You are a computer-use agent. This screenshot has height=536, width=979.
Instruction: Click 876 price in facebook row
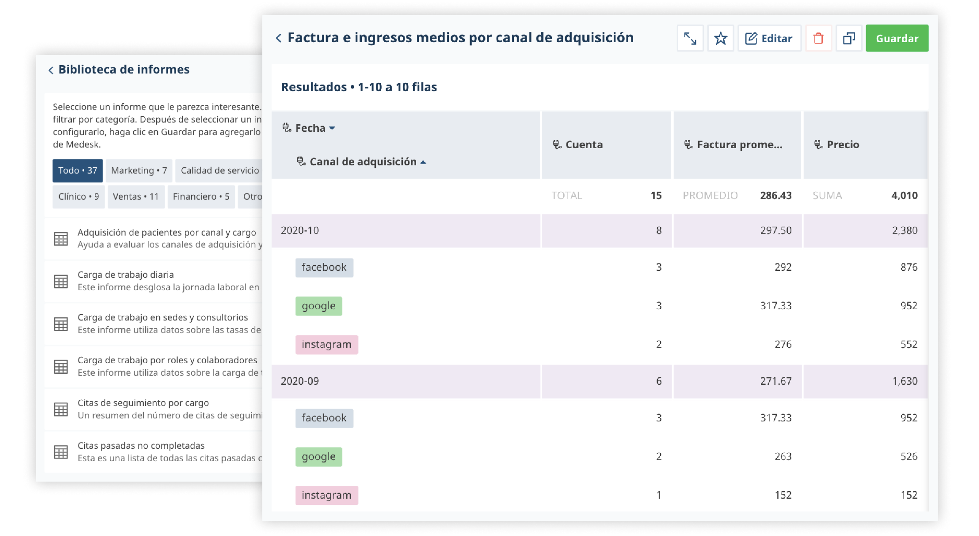click(x=909, y=267)
